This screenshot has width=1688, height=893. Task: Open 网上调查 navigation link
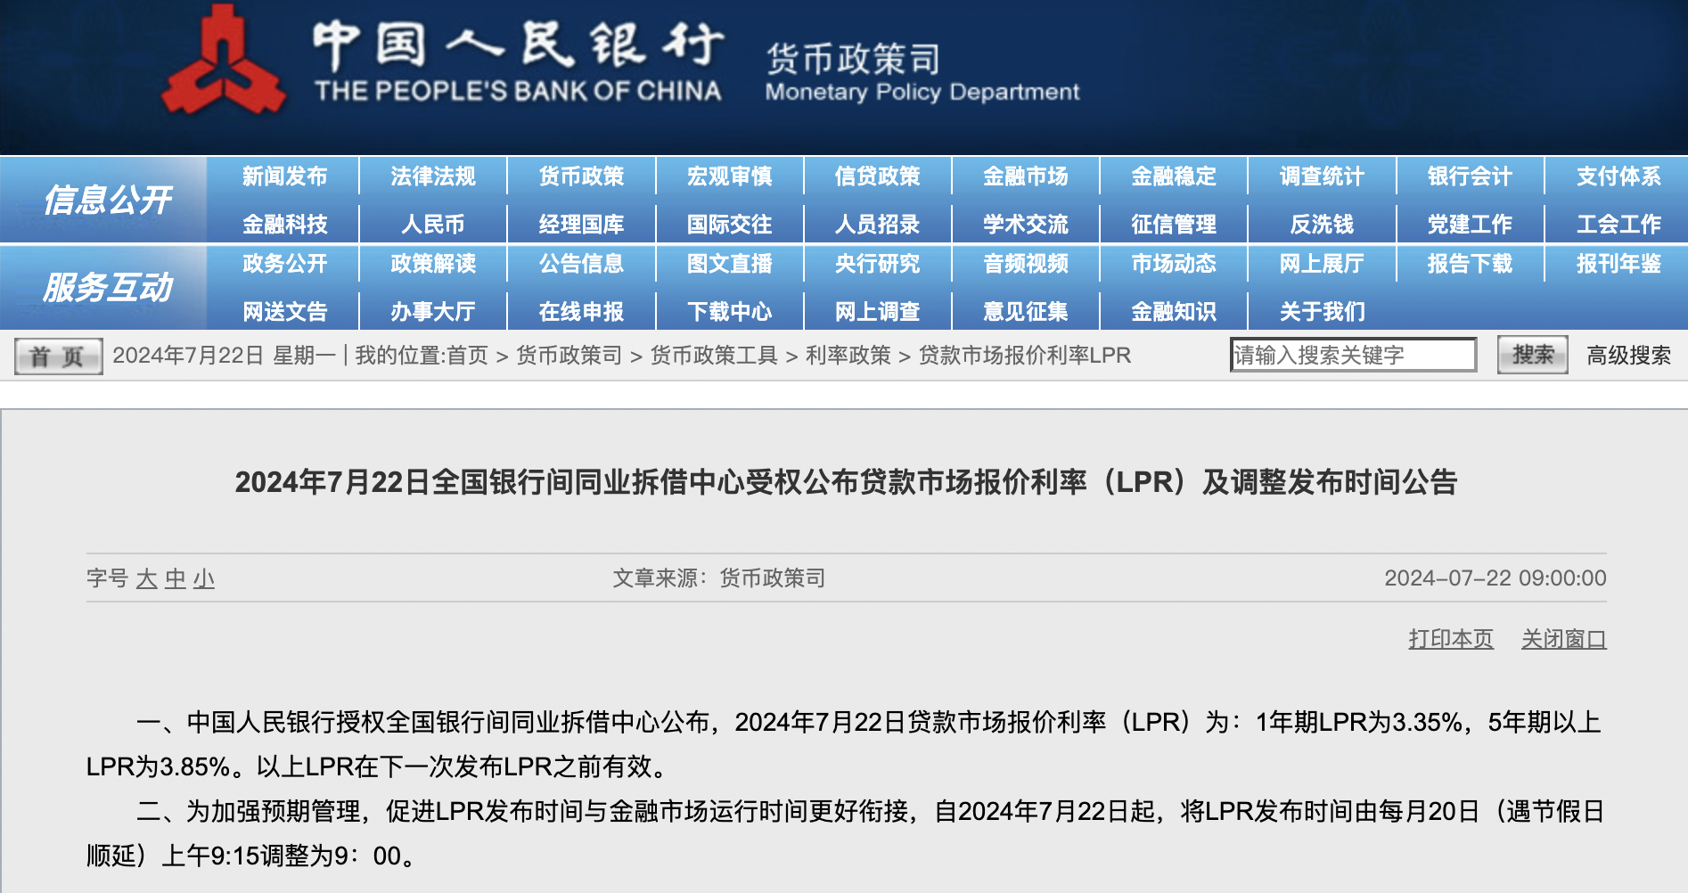[877, 311]
